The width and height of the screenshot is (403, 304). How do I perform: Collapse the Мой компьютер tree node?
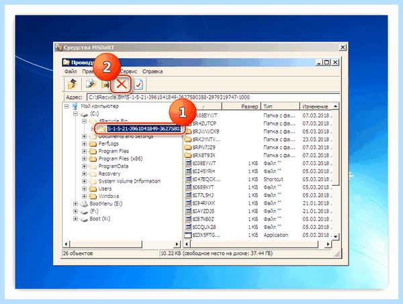66,106
